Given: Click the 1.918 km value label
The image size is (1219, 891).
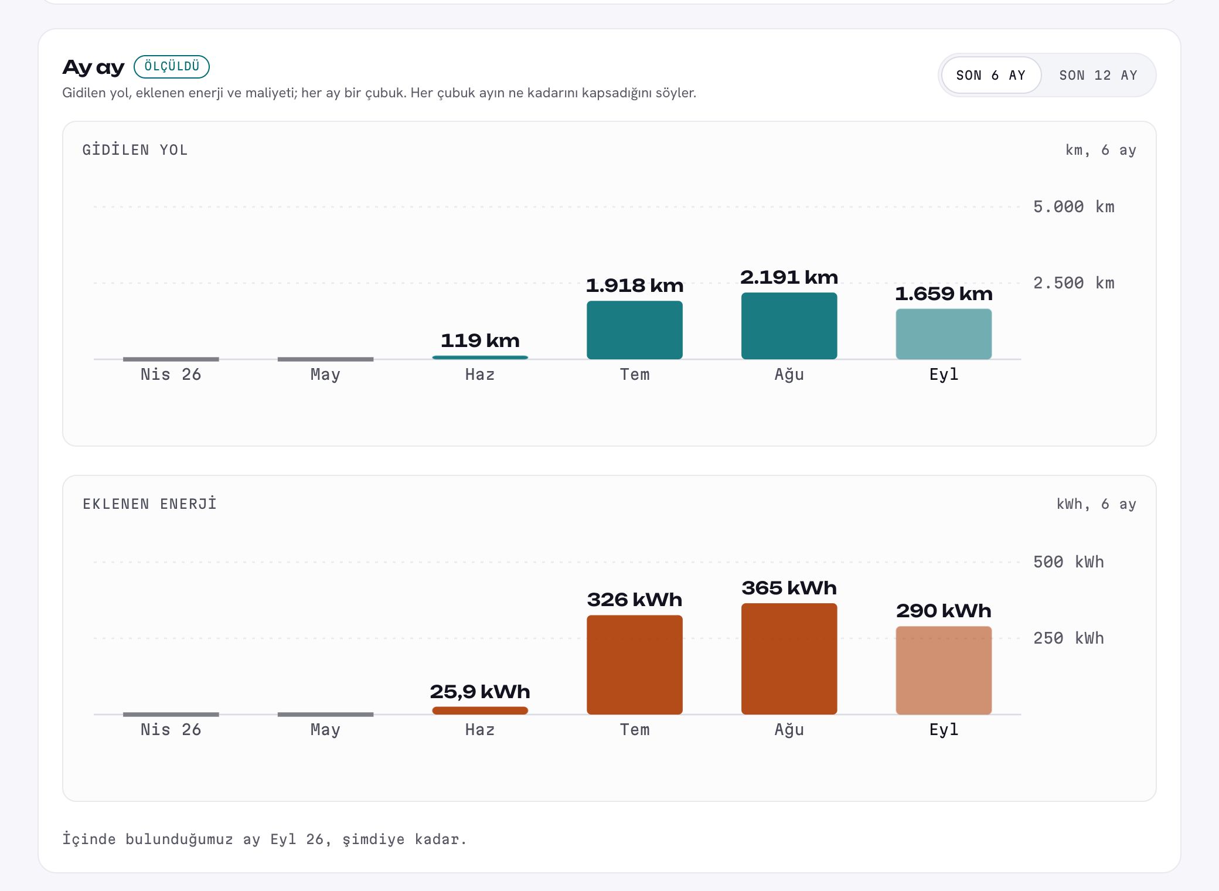Looking at the screenshot, I should pos(635,285).
